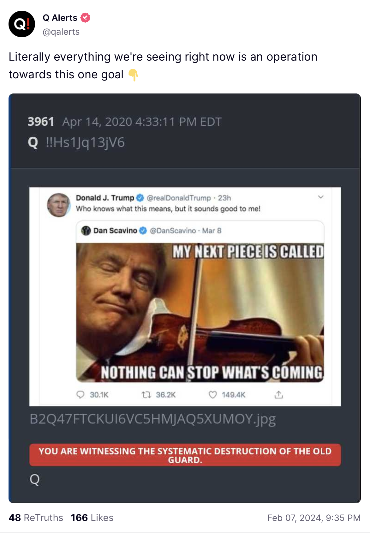This screenshot has height=533, width=370.
Task: Click Dan Scavino's small avatar
Action: tap(86, 231)
